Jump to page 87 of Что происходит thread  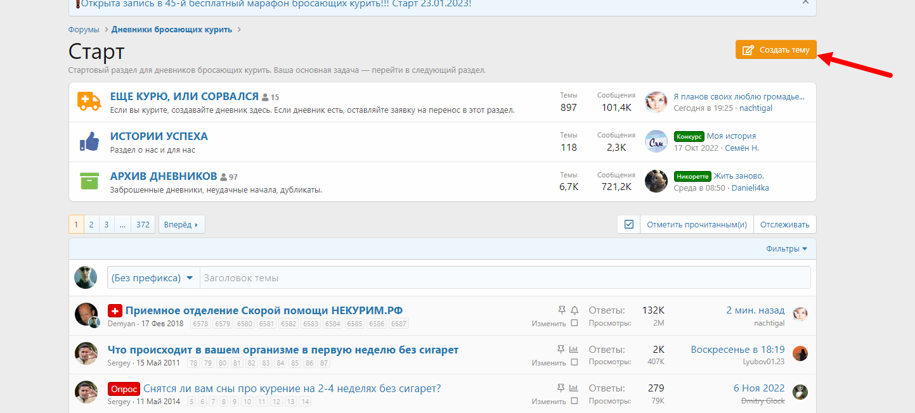pyautogui.click(x=324, y=363)
